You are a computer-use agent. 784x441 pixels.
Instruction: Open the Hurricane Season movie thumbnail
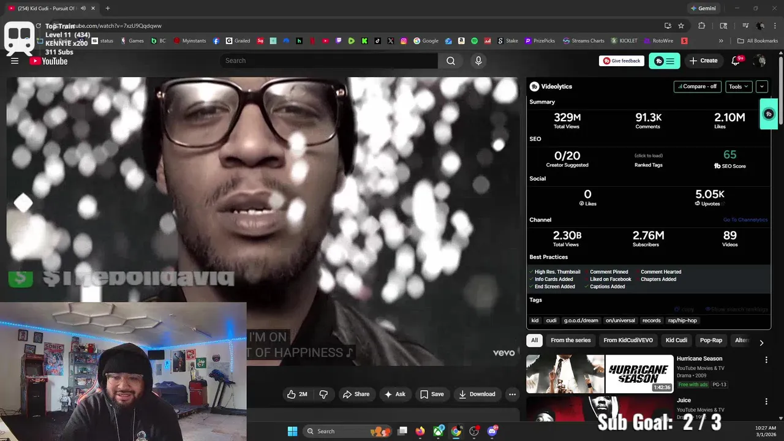600,374
